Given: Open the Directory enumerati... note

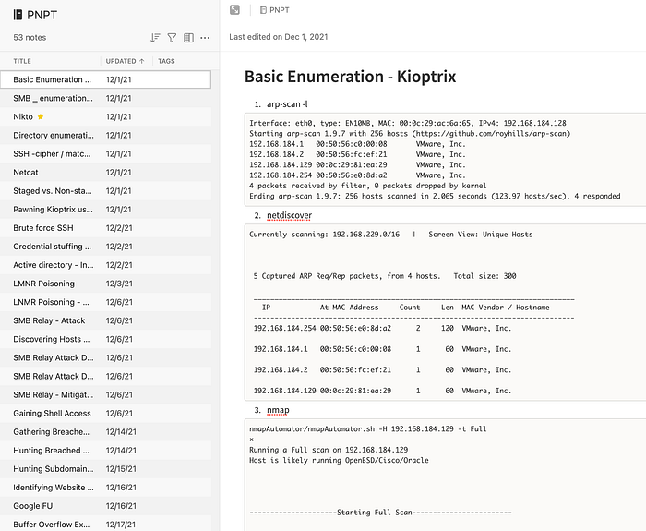Looking at the screenshot, I should click(x=105, y=135).
